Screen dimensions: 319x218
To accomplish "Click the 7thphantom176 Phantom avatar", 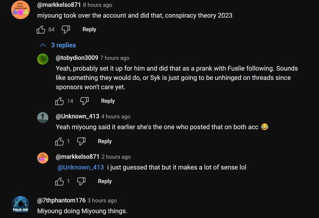I will tap(20, 205).
